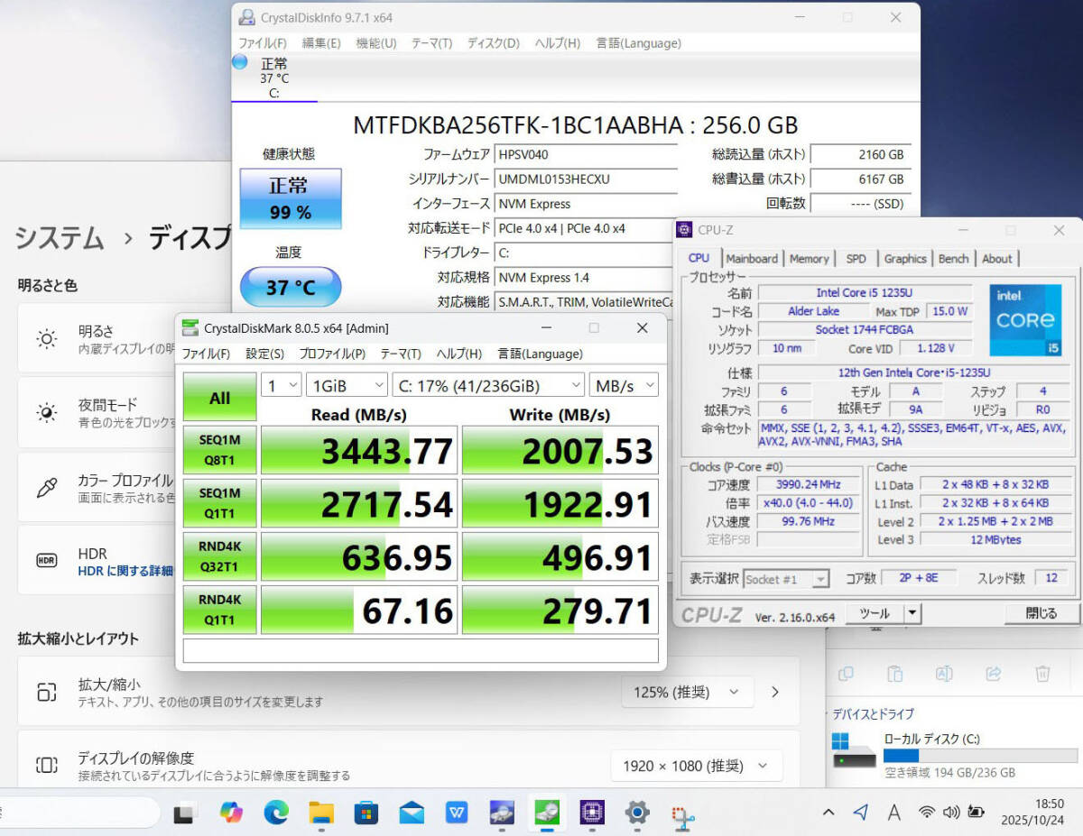Open Microsoft Store from the taskbar
1083x836 pixels.
[x=366, y=813]
